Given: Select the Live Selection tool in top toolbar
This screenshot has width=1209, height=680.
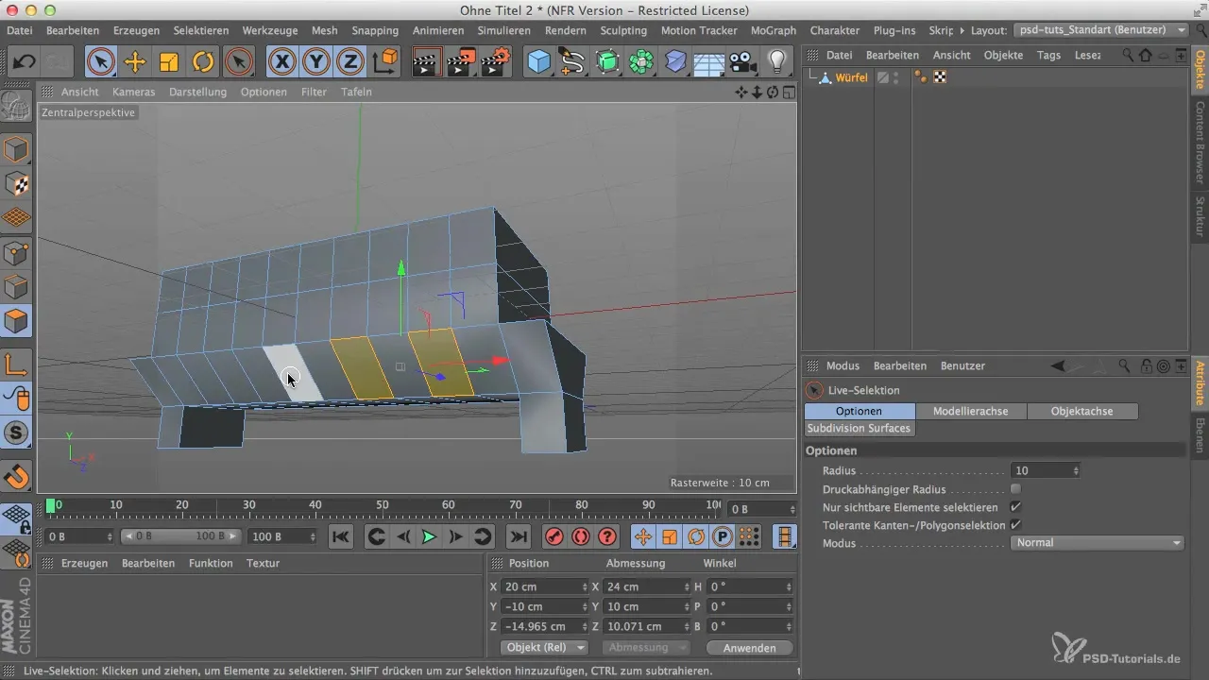Looking at the screenshot, I should click(101, 62).
